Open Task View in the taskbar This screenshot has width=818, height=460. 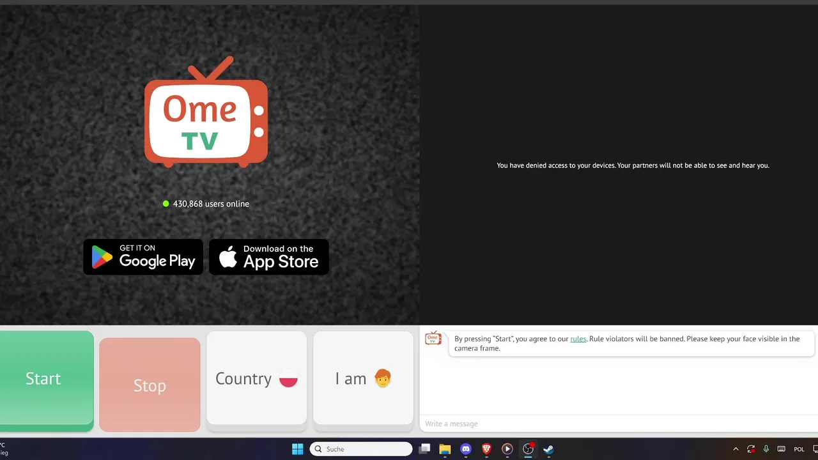click(x=424, y=449)
